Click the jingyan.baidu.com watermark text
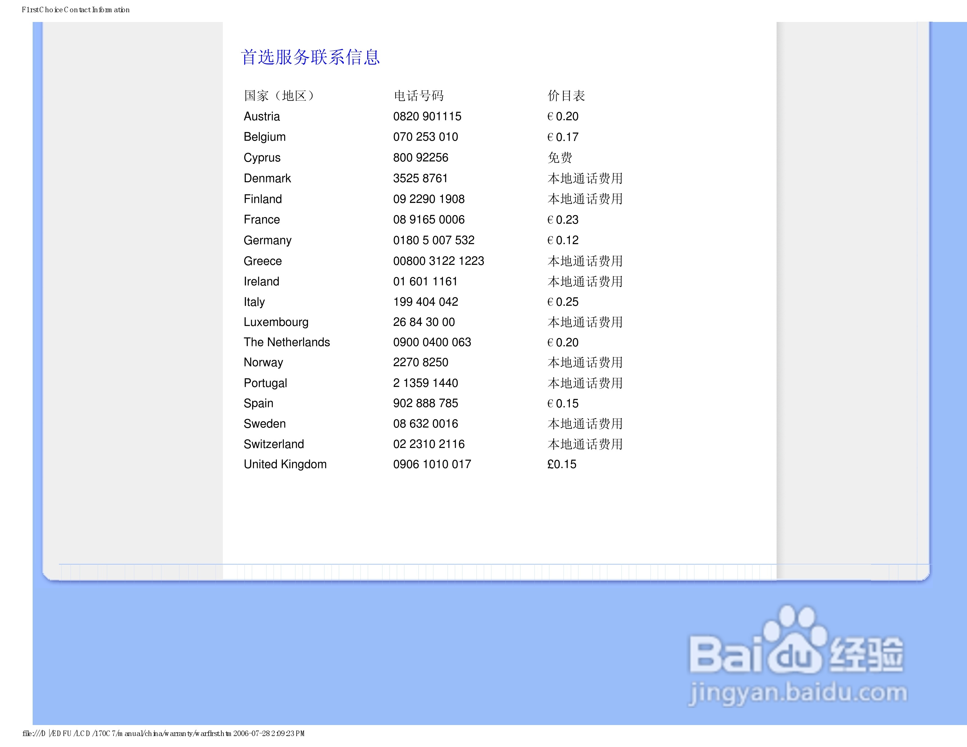967x747 pixels. (x=797, y=693)
